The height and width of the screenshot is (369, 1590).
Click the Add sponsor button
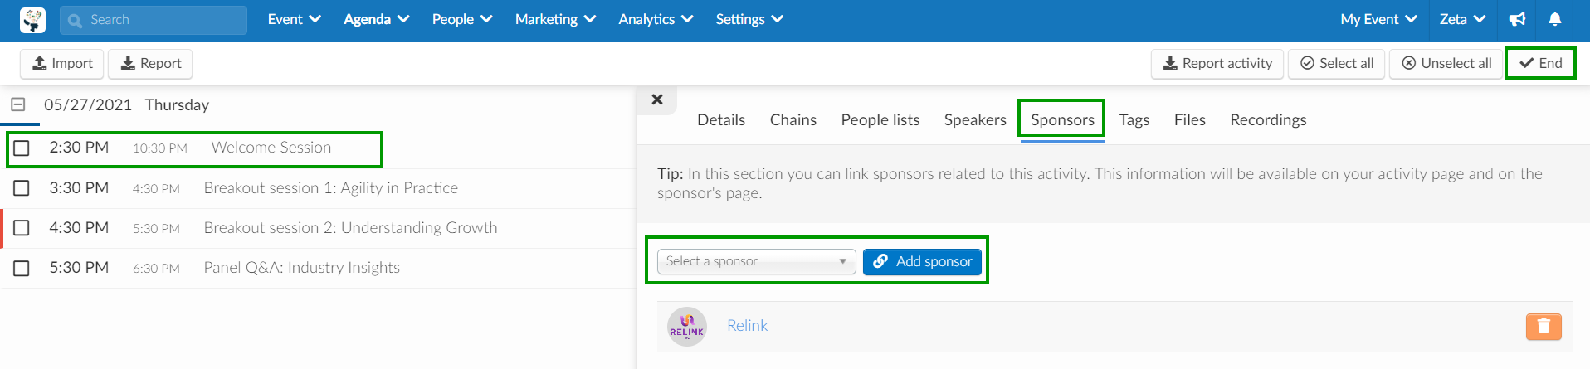coord(922,262)
